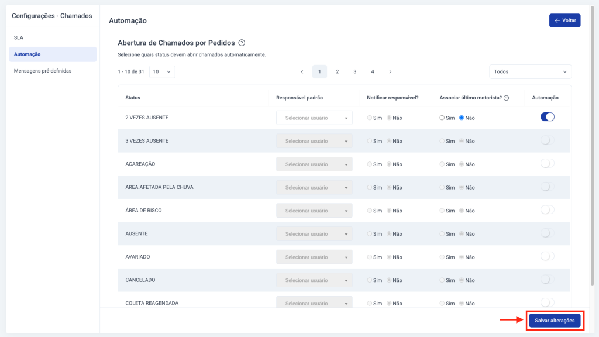Enable automation toggle for AVARIADO
This screenshot has width=599, height=337.
pos(547,256)
